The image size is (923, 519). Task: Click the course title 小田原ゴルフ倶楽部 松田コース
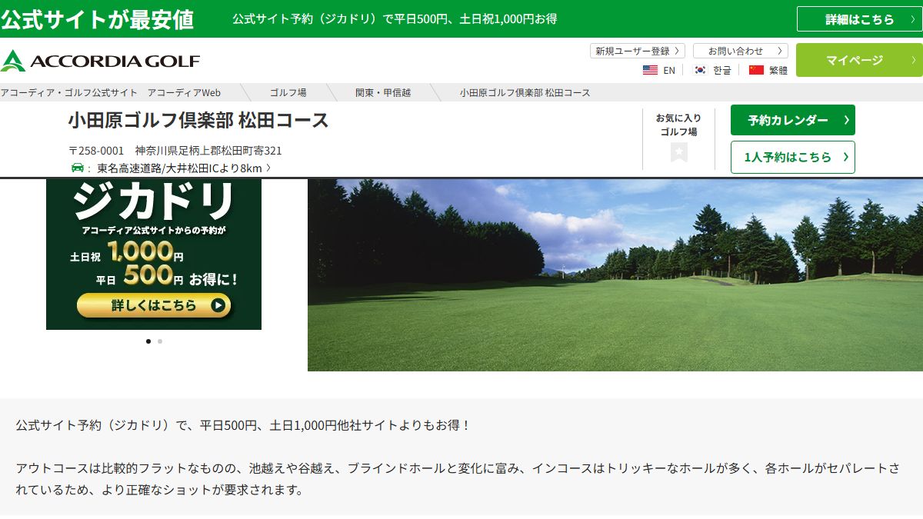pyautogui.click(x=198, y=120)
